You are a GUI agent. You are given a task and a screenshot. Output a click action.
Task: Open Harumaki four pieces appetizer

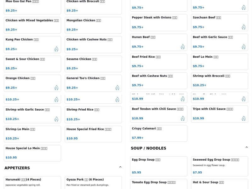pos(32,183)
